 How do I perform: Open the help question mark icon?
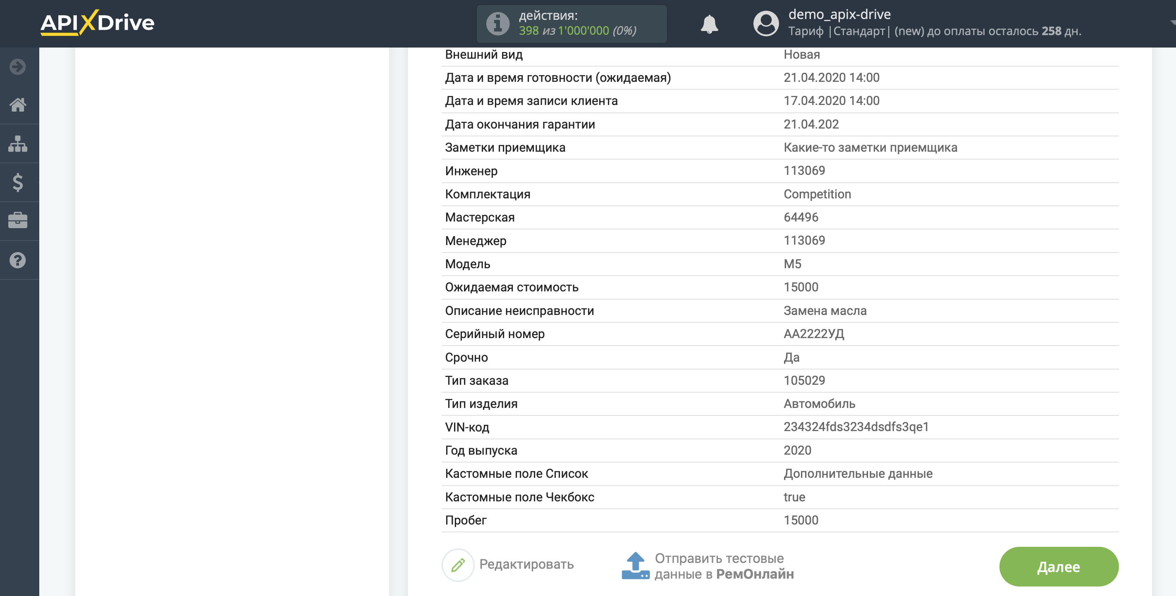pos(18,260)
